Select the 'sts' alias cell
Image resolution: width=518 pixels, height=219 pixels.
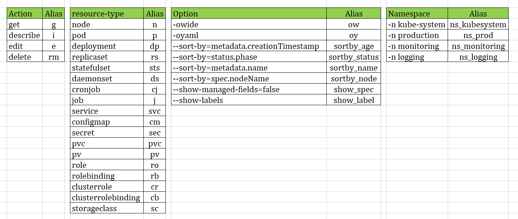(x=155, y=68)
